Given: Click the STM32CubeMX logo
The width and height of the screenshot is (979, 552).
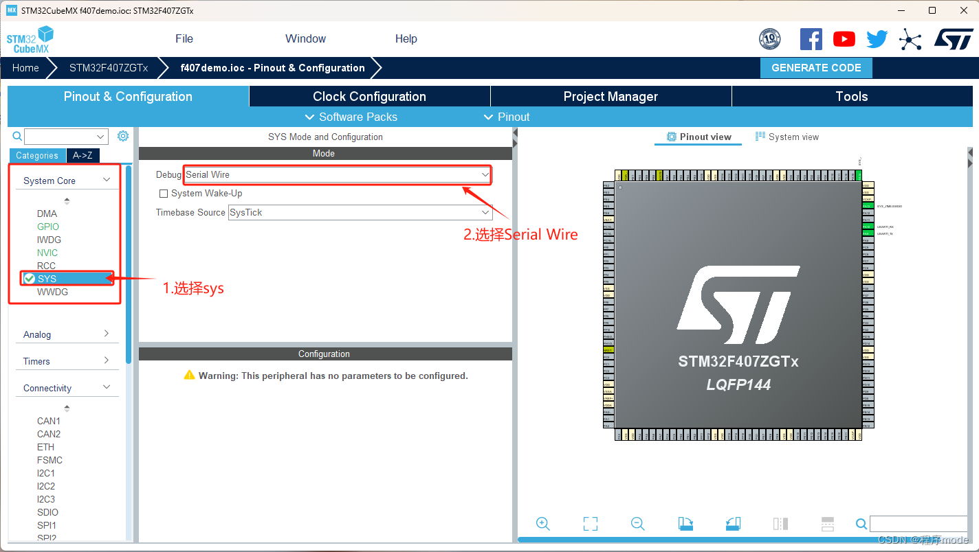Looking at the screenshot, I should [30, 39].
